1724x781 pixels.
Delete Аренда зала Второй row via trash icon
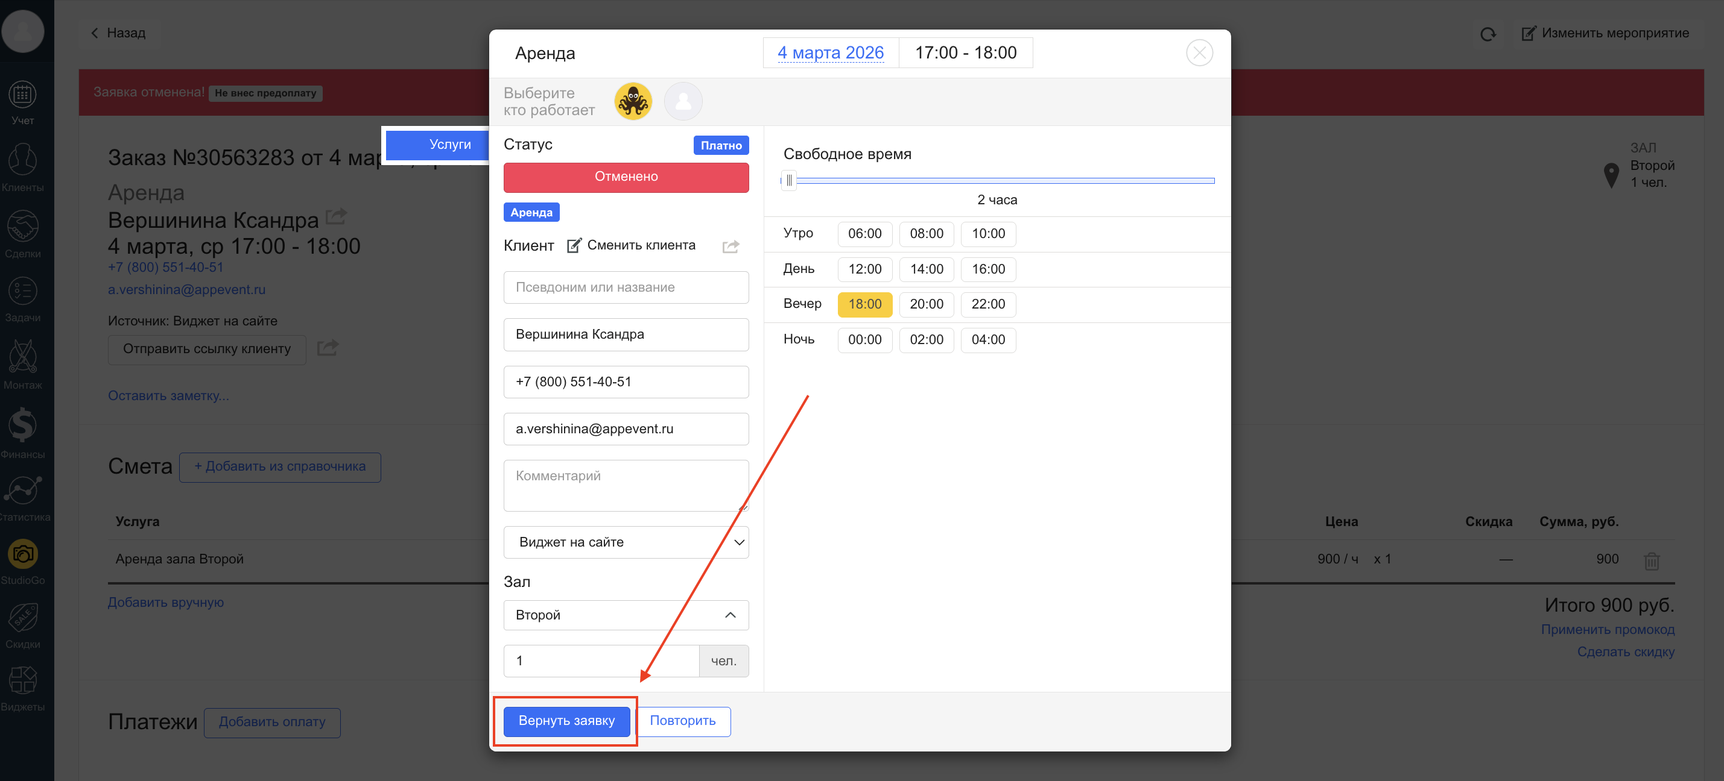[x=1651, y=560]
